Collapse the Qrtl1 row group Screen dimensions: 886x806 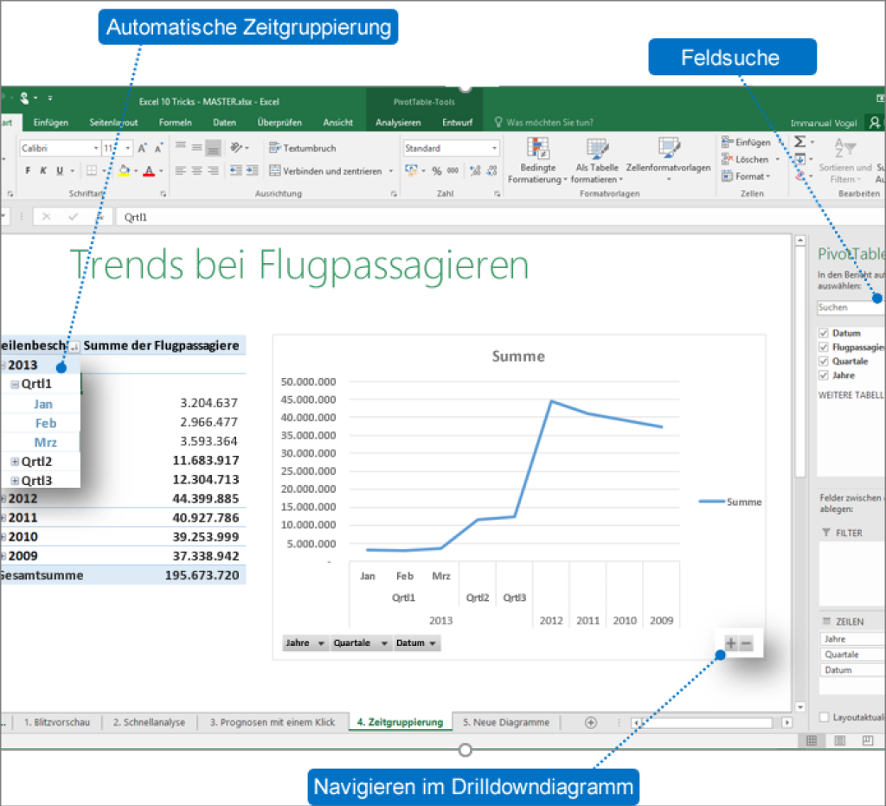[x=16, y=385]
